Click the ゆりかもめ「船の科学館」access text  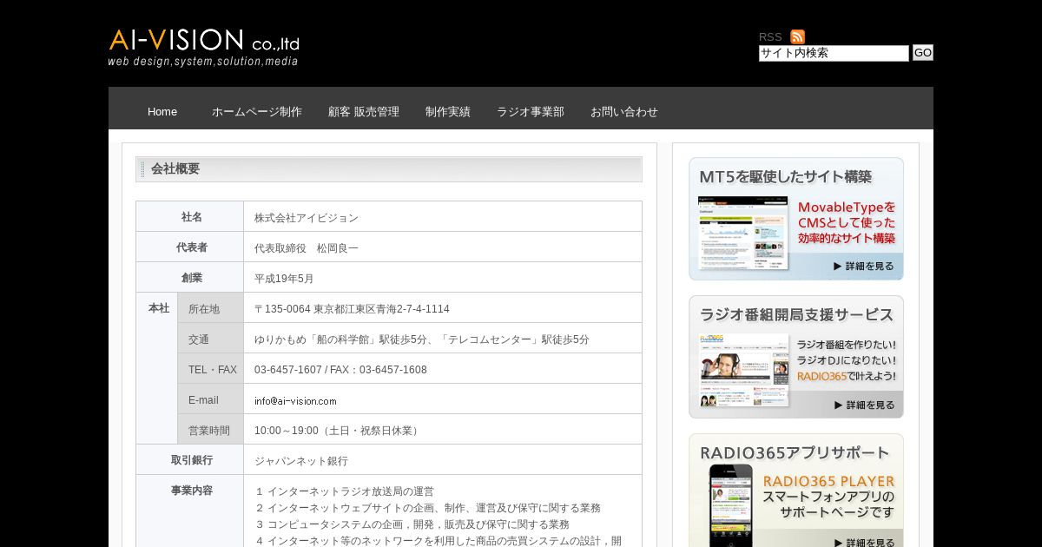[x=422, y=339]
